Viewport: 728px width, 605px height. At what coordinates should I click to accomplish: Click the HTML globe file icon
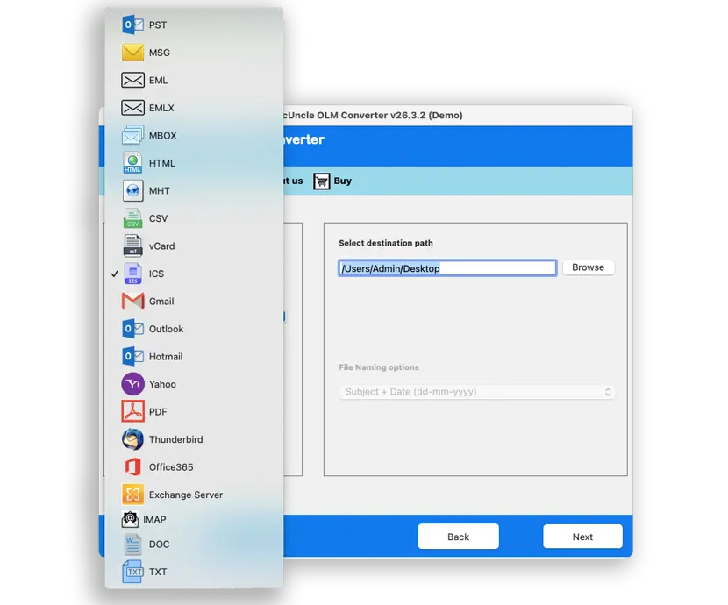pyautogui.click(x=132, y=163)
